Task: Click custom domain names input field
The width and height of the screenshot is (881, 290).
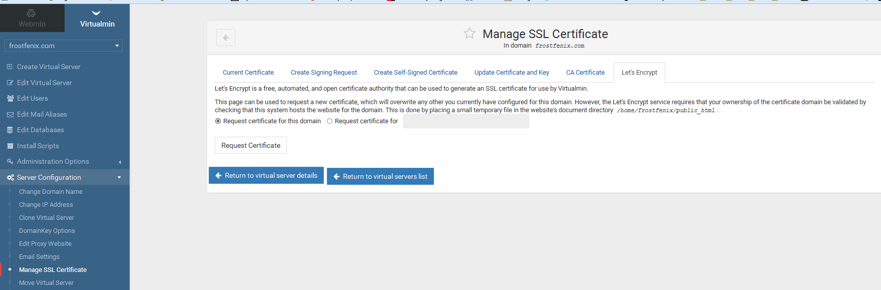Action: coord(466,121)
